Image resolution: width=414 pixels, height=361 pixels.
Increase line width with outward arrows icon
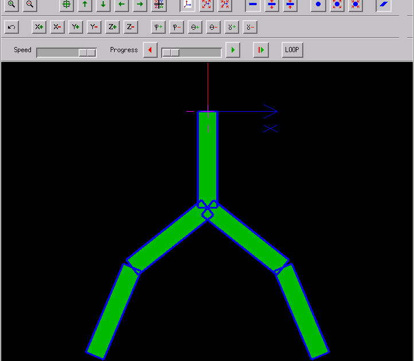[272, 5]
